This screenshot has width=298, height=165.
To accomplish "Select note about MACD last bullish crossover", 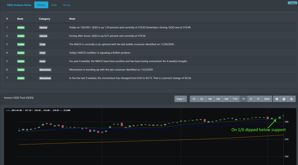I will click(x=122, y=44).
